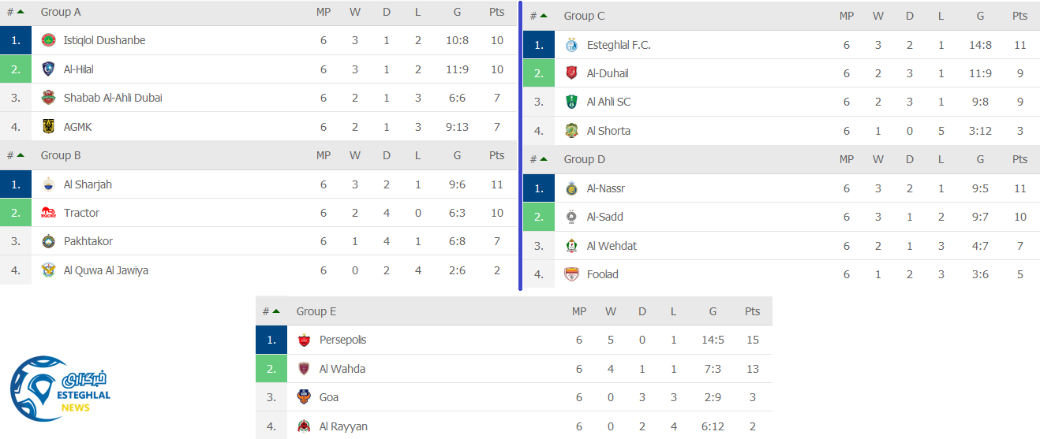Click the Goa club badge

point(304,397)
